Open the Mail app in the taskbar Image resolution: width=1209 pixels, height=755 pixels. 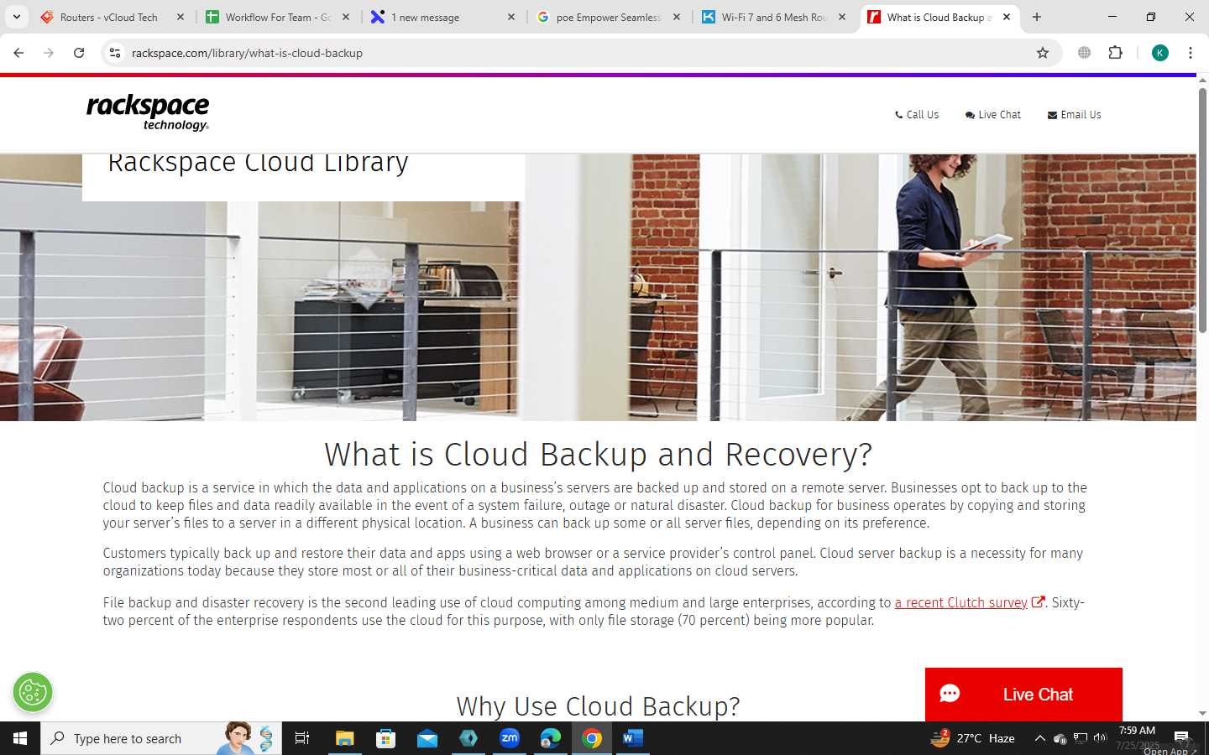(x=427, y=738)
